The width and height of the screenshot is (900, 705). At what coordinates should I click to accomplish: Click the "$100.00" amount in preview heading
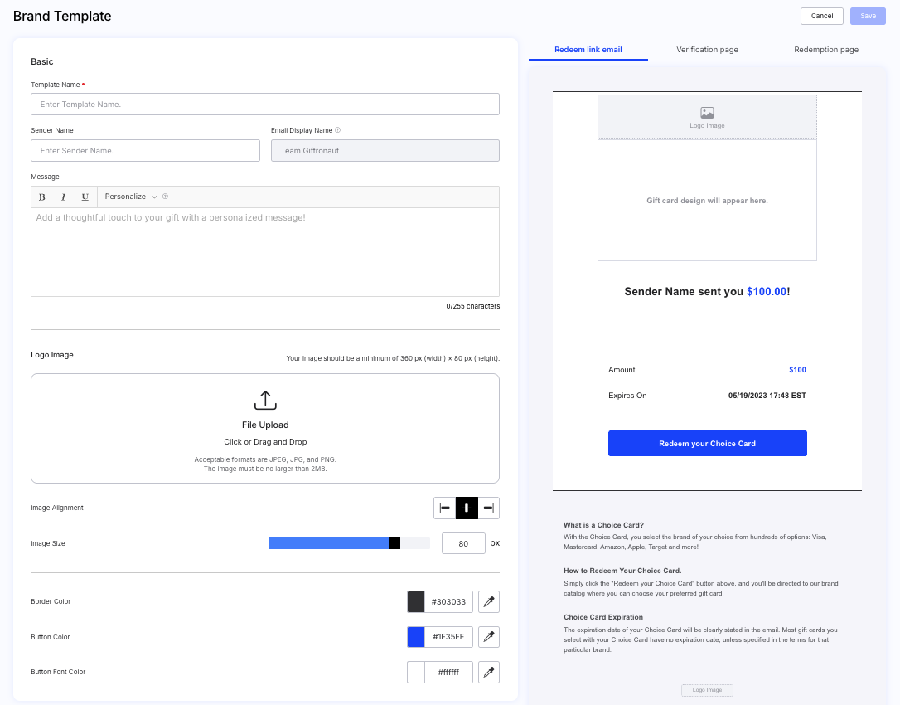[767, 291]
